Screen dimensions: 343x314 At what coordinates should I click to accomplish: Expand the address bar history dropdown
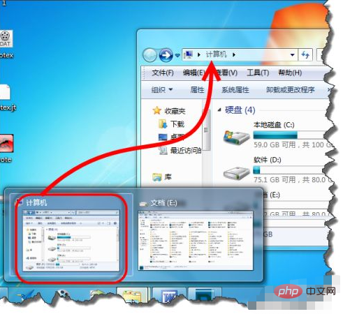293,55
